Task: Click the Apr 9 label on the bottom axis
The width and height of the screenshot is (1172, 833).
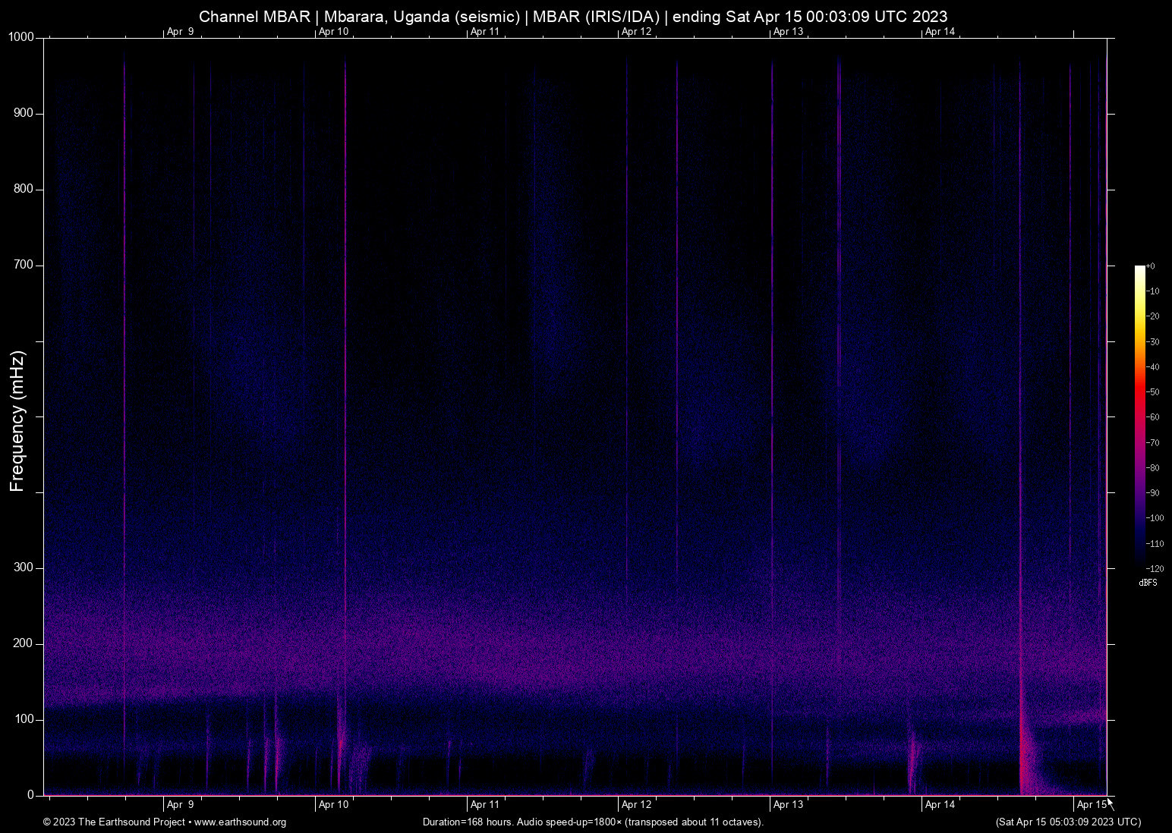Action: point(179,804)
